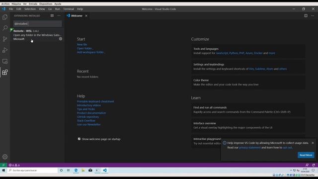The image size is (318, 179).
Task: Click the JavaScript language support link
Action: pos(222,53)
